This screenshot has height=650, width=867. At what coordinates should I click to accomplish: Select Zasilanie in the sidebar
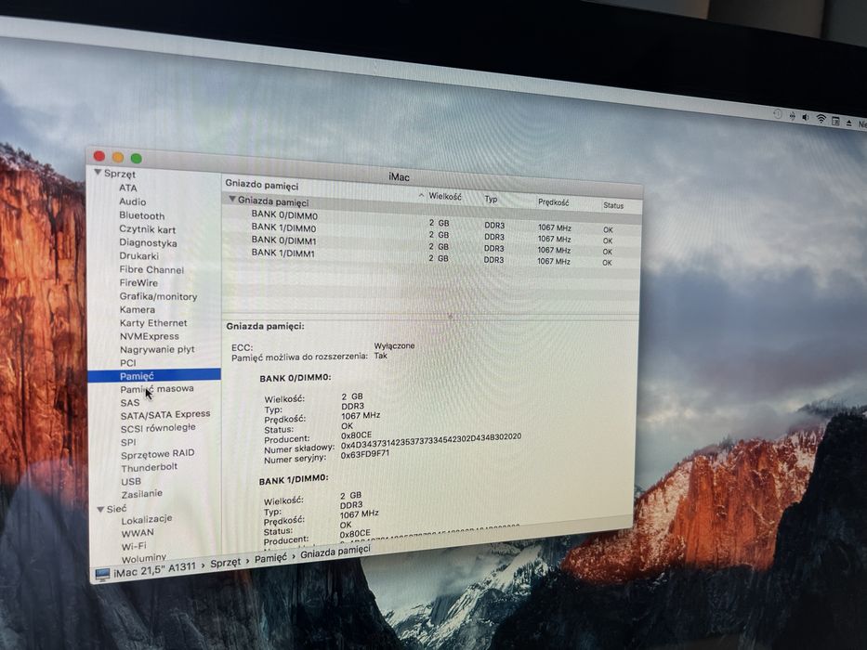(141, 494)
